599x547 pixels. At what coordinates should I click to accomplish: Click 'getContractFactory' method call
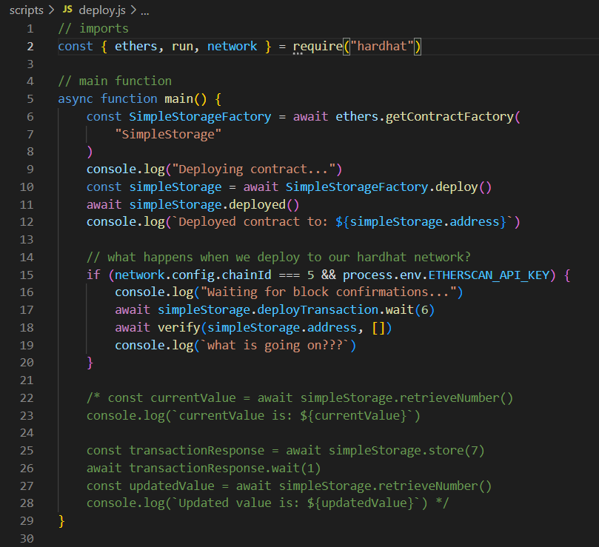(449, 116)
